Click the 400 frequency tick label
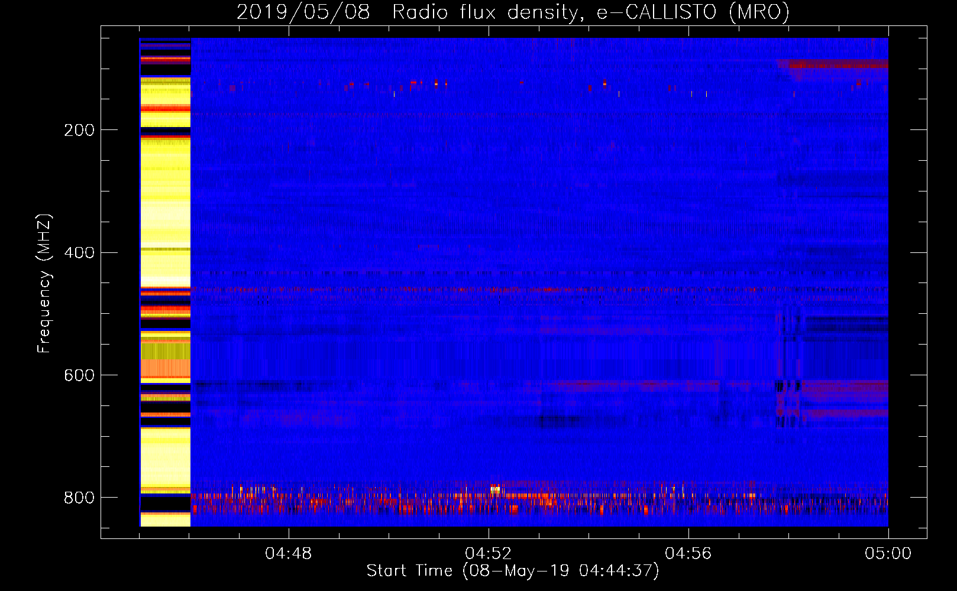This screenshot has height=591, width=957. 79,253
